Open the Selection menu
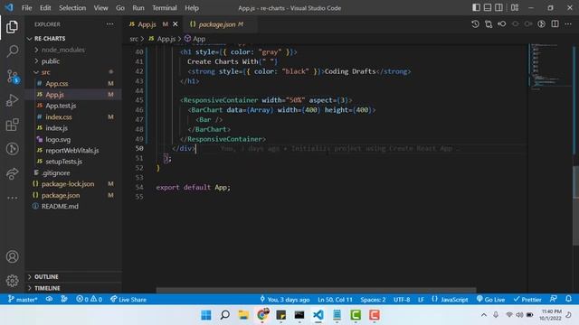 (72, 8)
